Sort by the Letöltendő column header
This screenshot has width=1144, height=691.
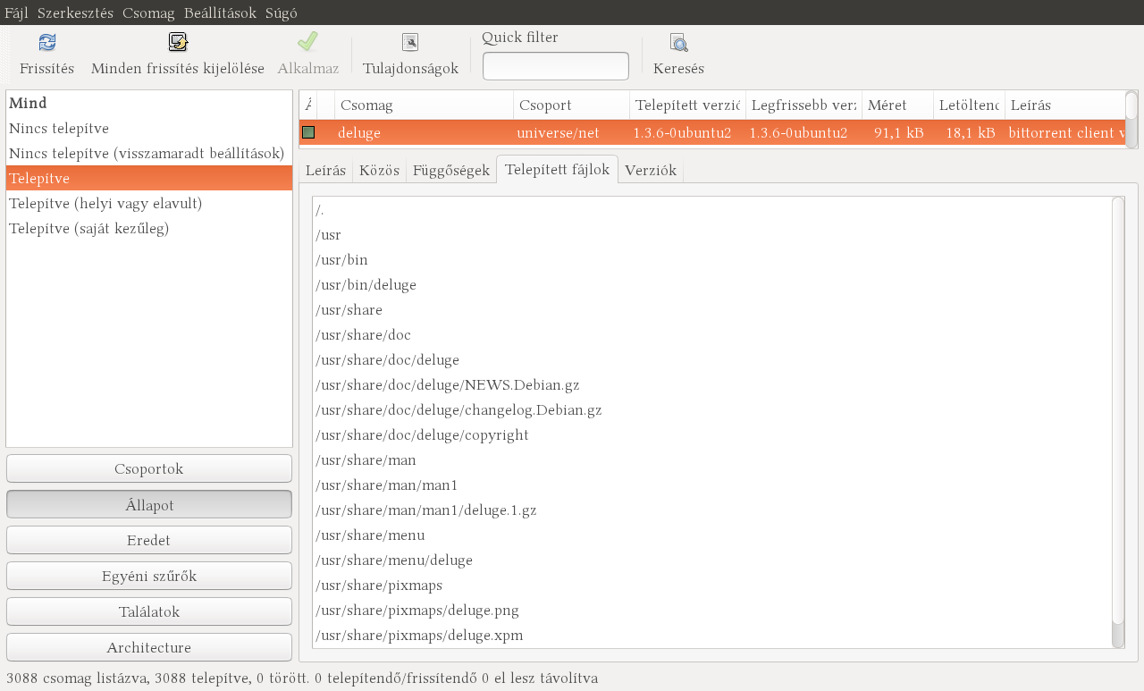(x=969, y=105)
